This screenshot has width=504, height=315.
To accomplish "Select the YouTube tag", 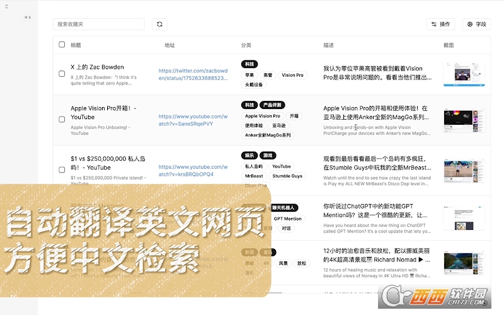I will [x=282, y=166].
